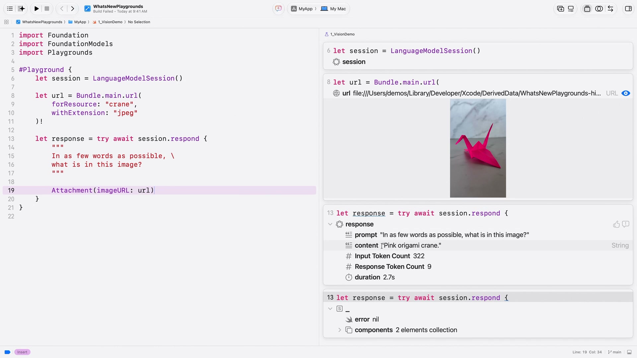Toggle the debug area in the status bar
This screenshot has height=358, width=637.
point(629,352)
